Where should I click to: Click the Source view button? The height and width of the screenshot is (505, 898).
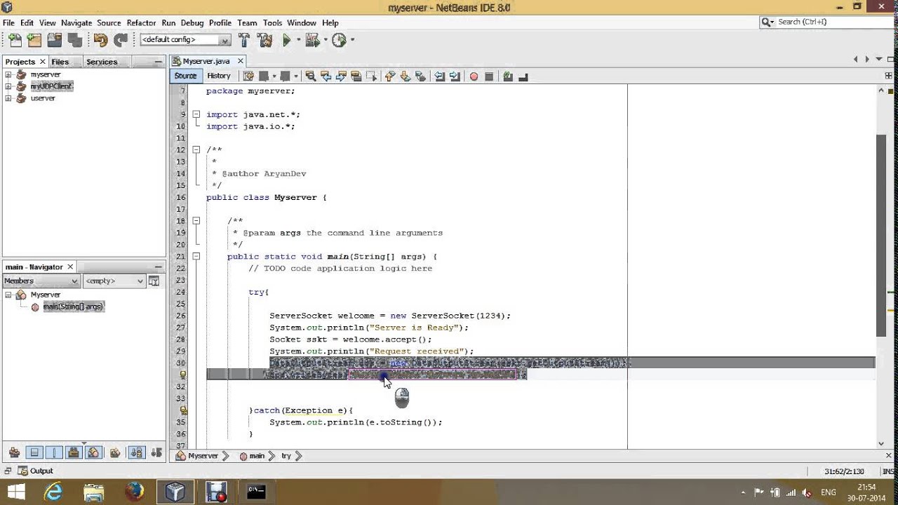click(x=185, y=76)
